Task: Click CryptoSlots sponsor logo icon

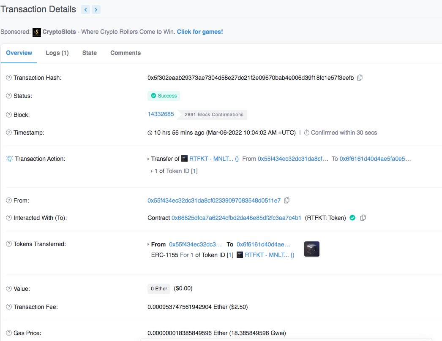Action: pos(37,32)
